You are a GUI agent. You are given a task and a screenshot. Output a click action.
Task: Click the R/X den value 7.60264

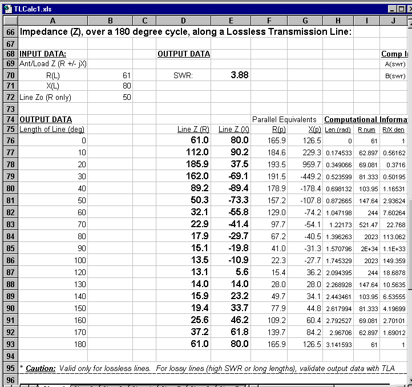pos(394,213)
